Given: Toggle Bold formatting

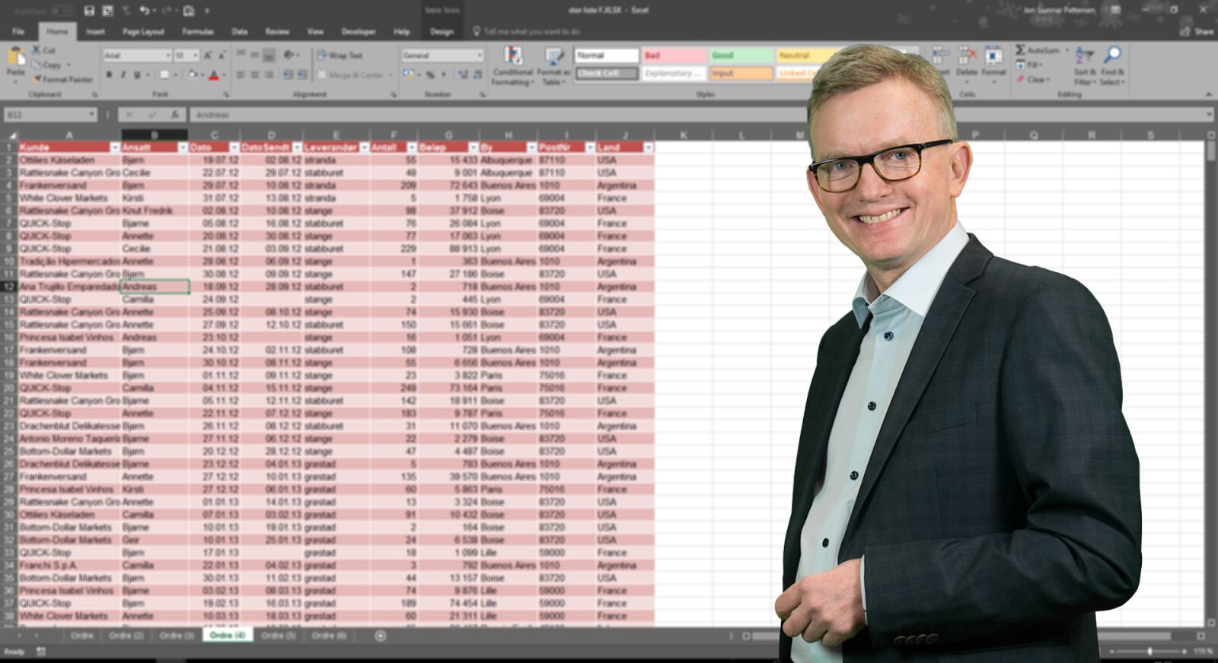Looking at the screenshot, I should [x=109, y=75].
